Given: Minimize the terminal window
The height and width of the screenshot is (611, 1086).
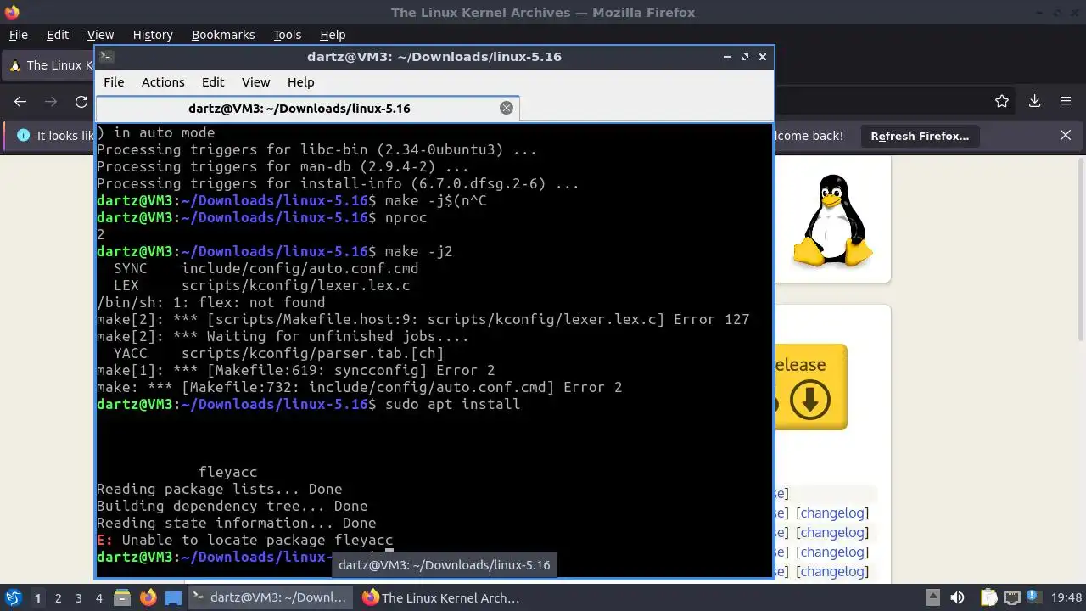Looking at the screenshot, I should (727, 57).
